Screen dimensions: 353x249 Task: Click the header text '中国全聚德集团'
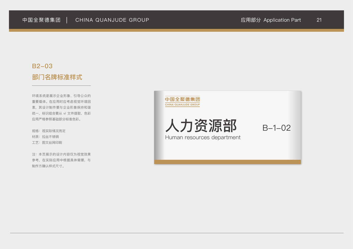[x=41, y=20]
